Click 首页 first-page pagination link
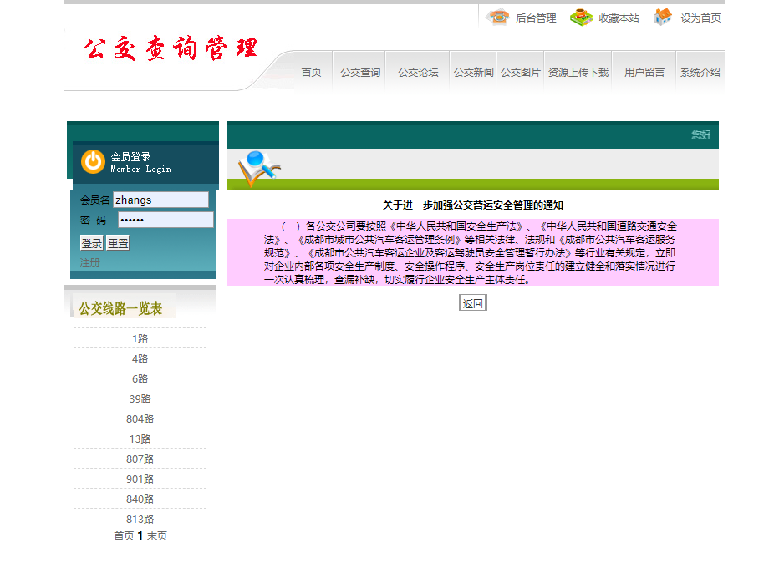 click(124, 536)
